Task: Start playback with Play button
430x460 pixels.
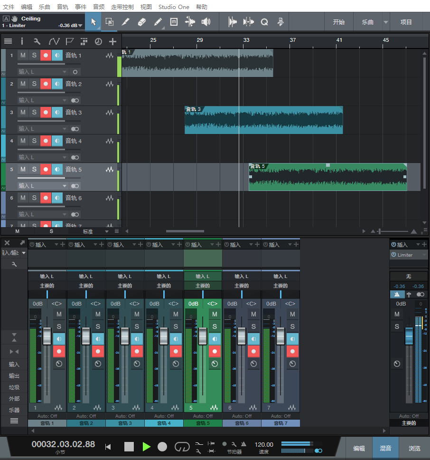Action: point(146,447)
